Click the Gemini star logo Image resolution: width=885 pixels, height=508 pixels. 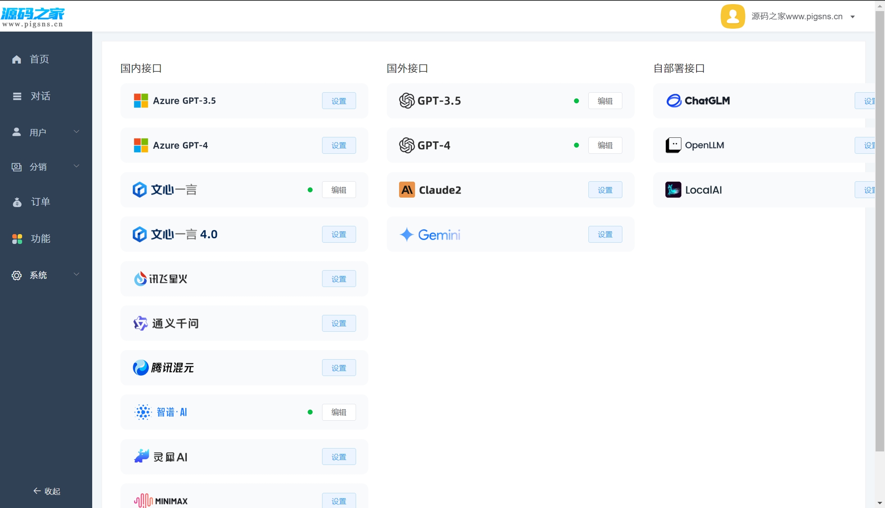pyautogui.click(x=406, y=235)
